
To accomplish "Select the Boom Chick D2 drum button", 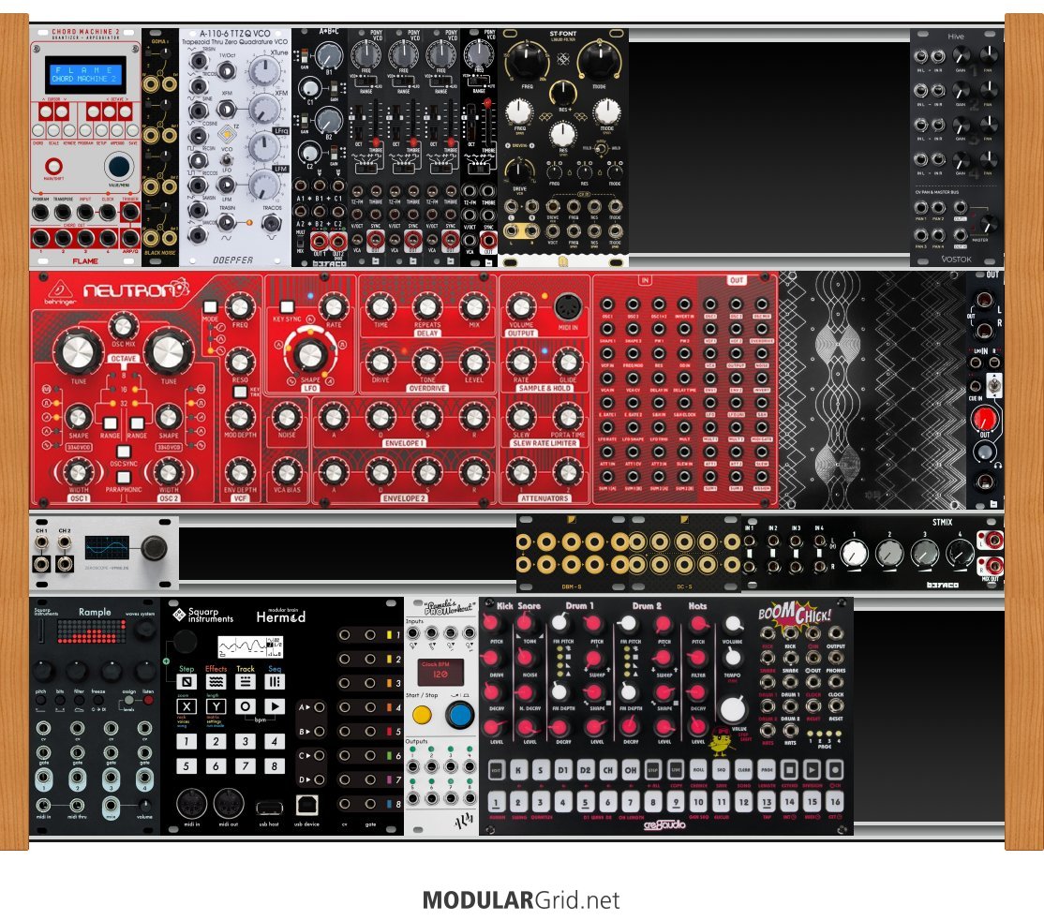I will 586,770.
